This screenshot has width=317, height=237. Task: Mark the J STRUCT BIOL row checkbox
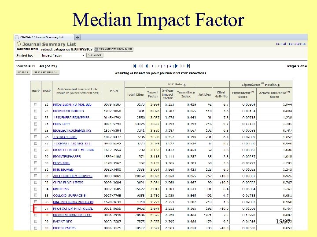35,137
